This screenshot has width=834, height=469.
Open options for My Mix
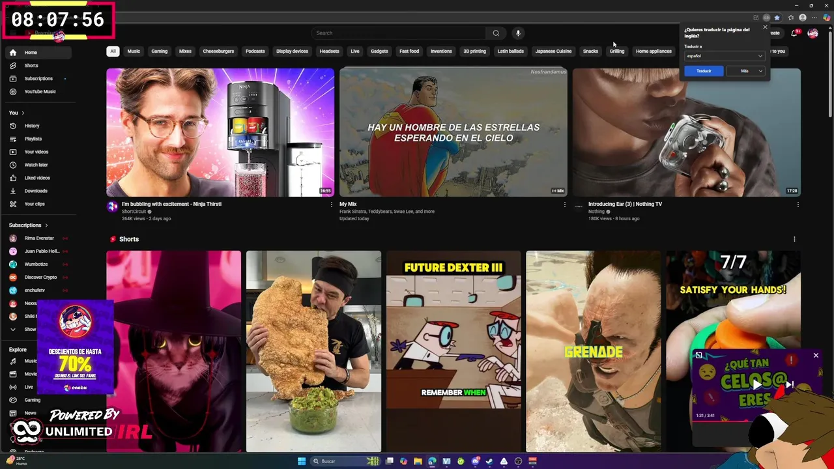coord(564,205)
